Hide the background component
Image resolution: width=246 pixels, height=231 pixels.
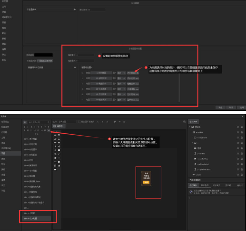point(238,138)
